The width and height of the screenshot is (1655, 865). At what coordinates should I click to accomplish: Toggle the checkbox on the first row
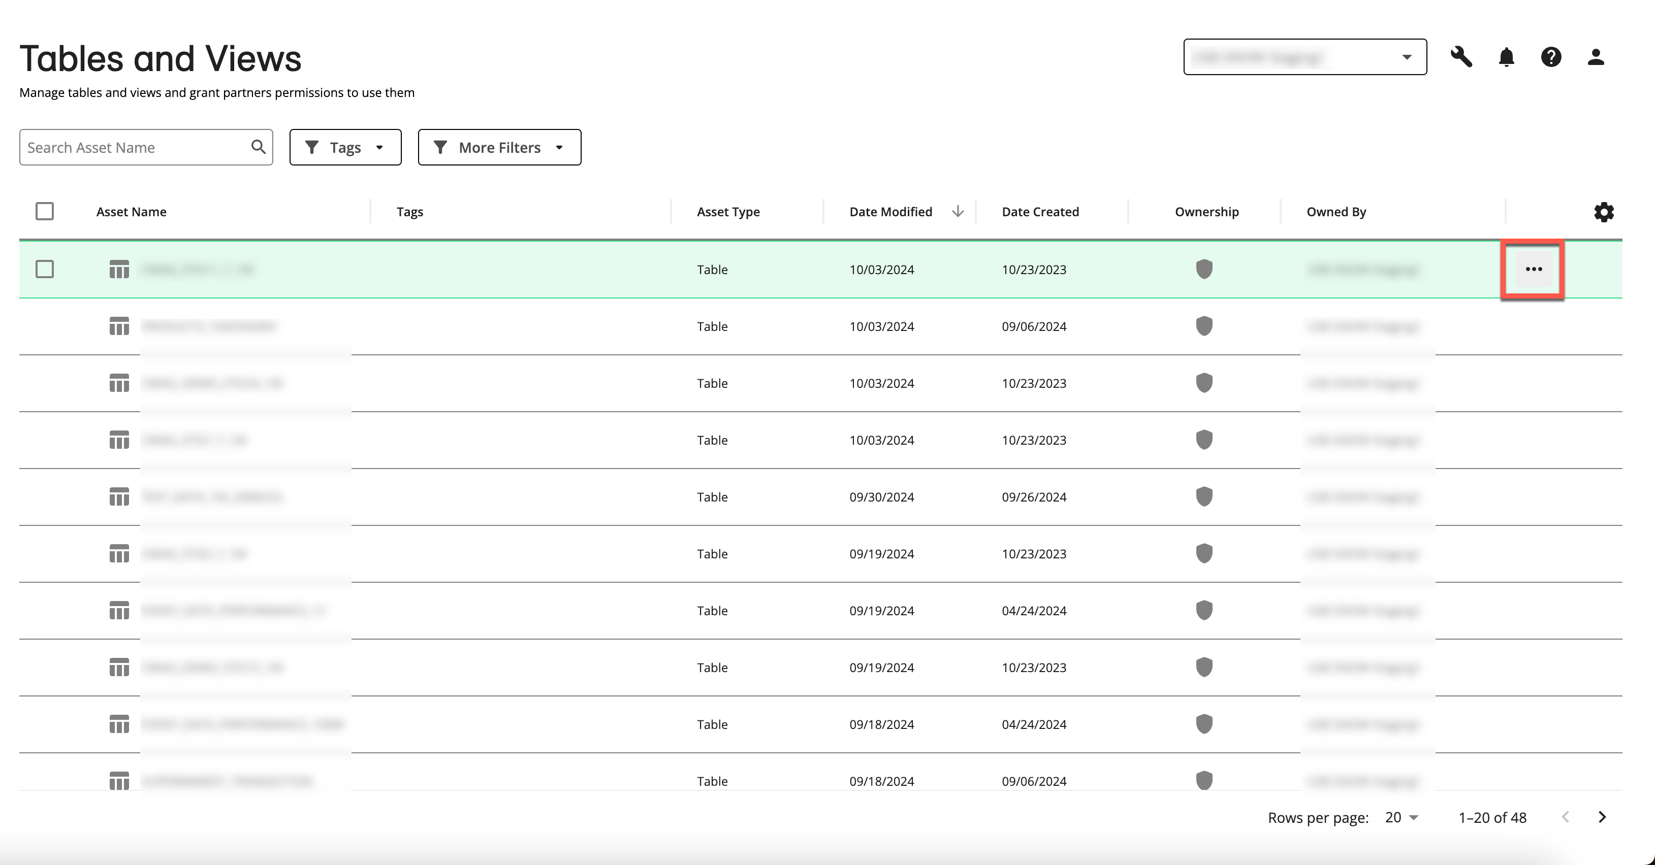44,269
